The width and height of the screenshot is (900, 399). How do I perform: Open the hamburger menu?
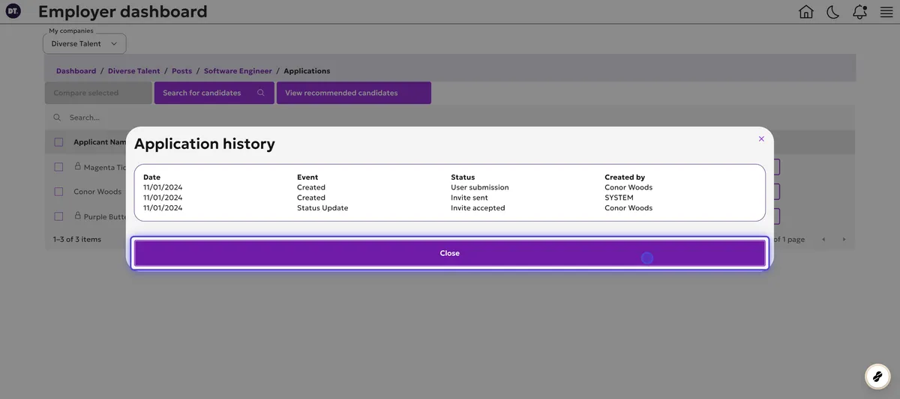pos(886,12)
